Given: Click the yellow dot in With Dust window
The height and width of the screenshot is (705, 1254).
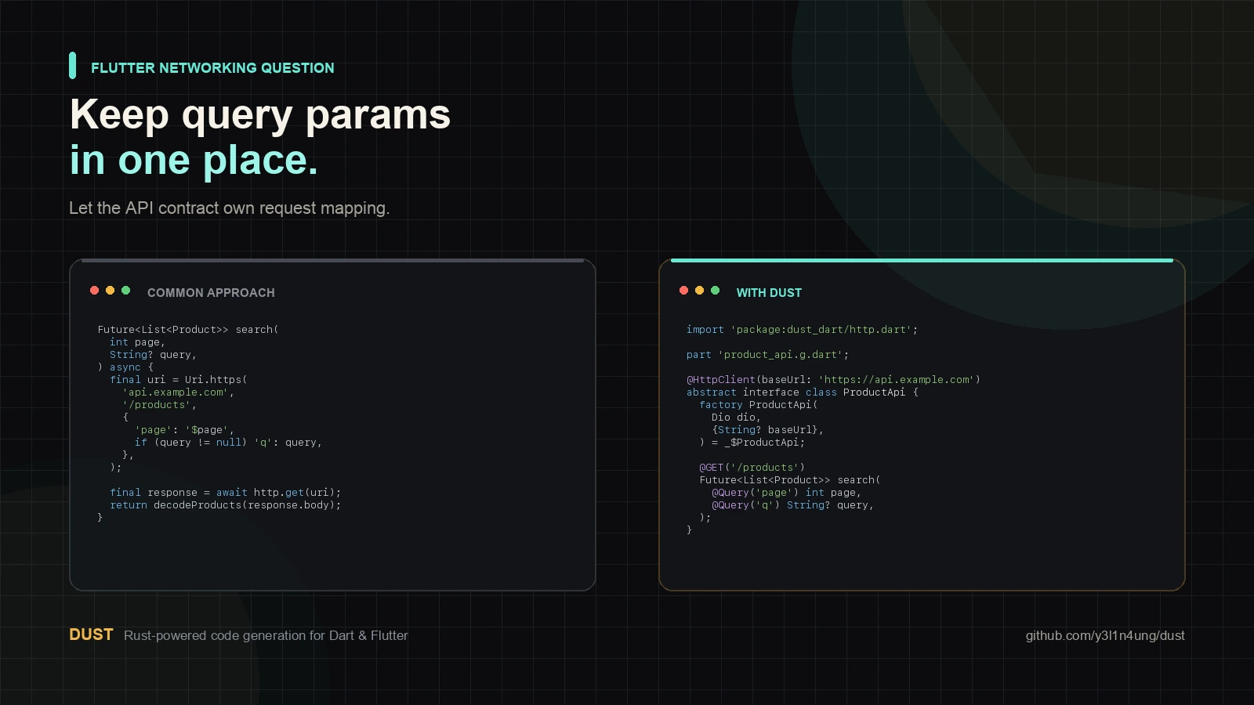Looking at the screenshot, I should 699,291.
